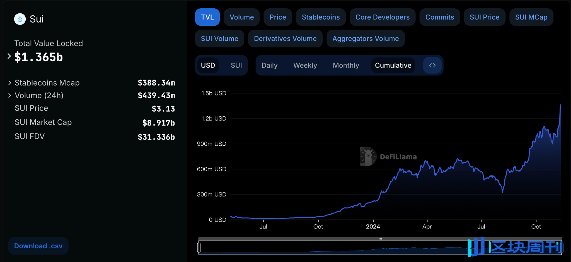
Task: Click the $8.917b market cap value
Action: 159,123
